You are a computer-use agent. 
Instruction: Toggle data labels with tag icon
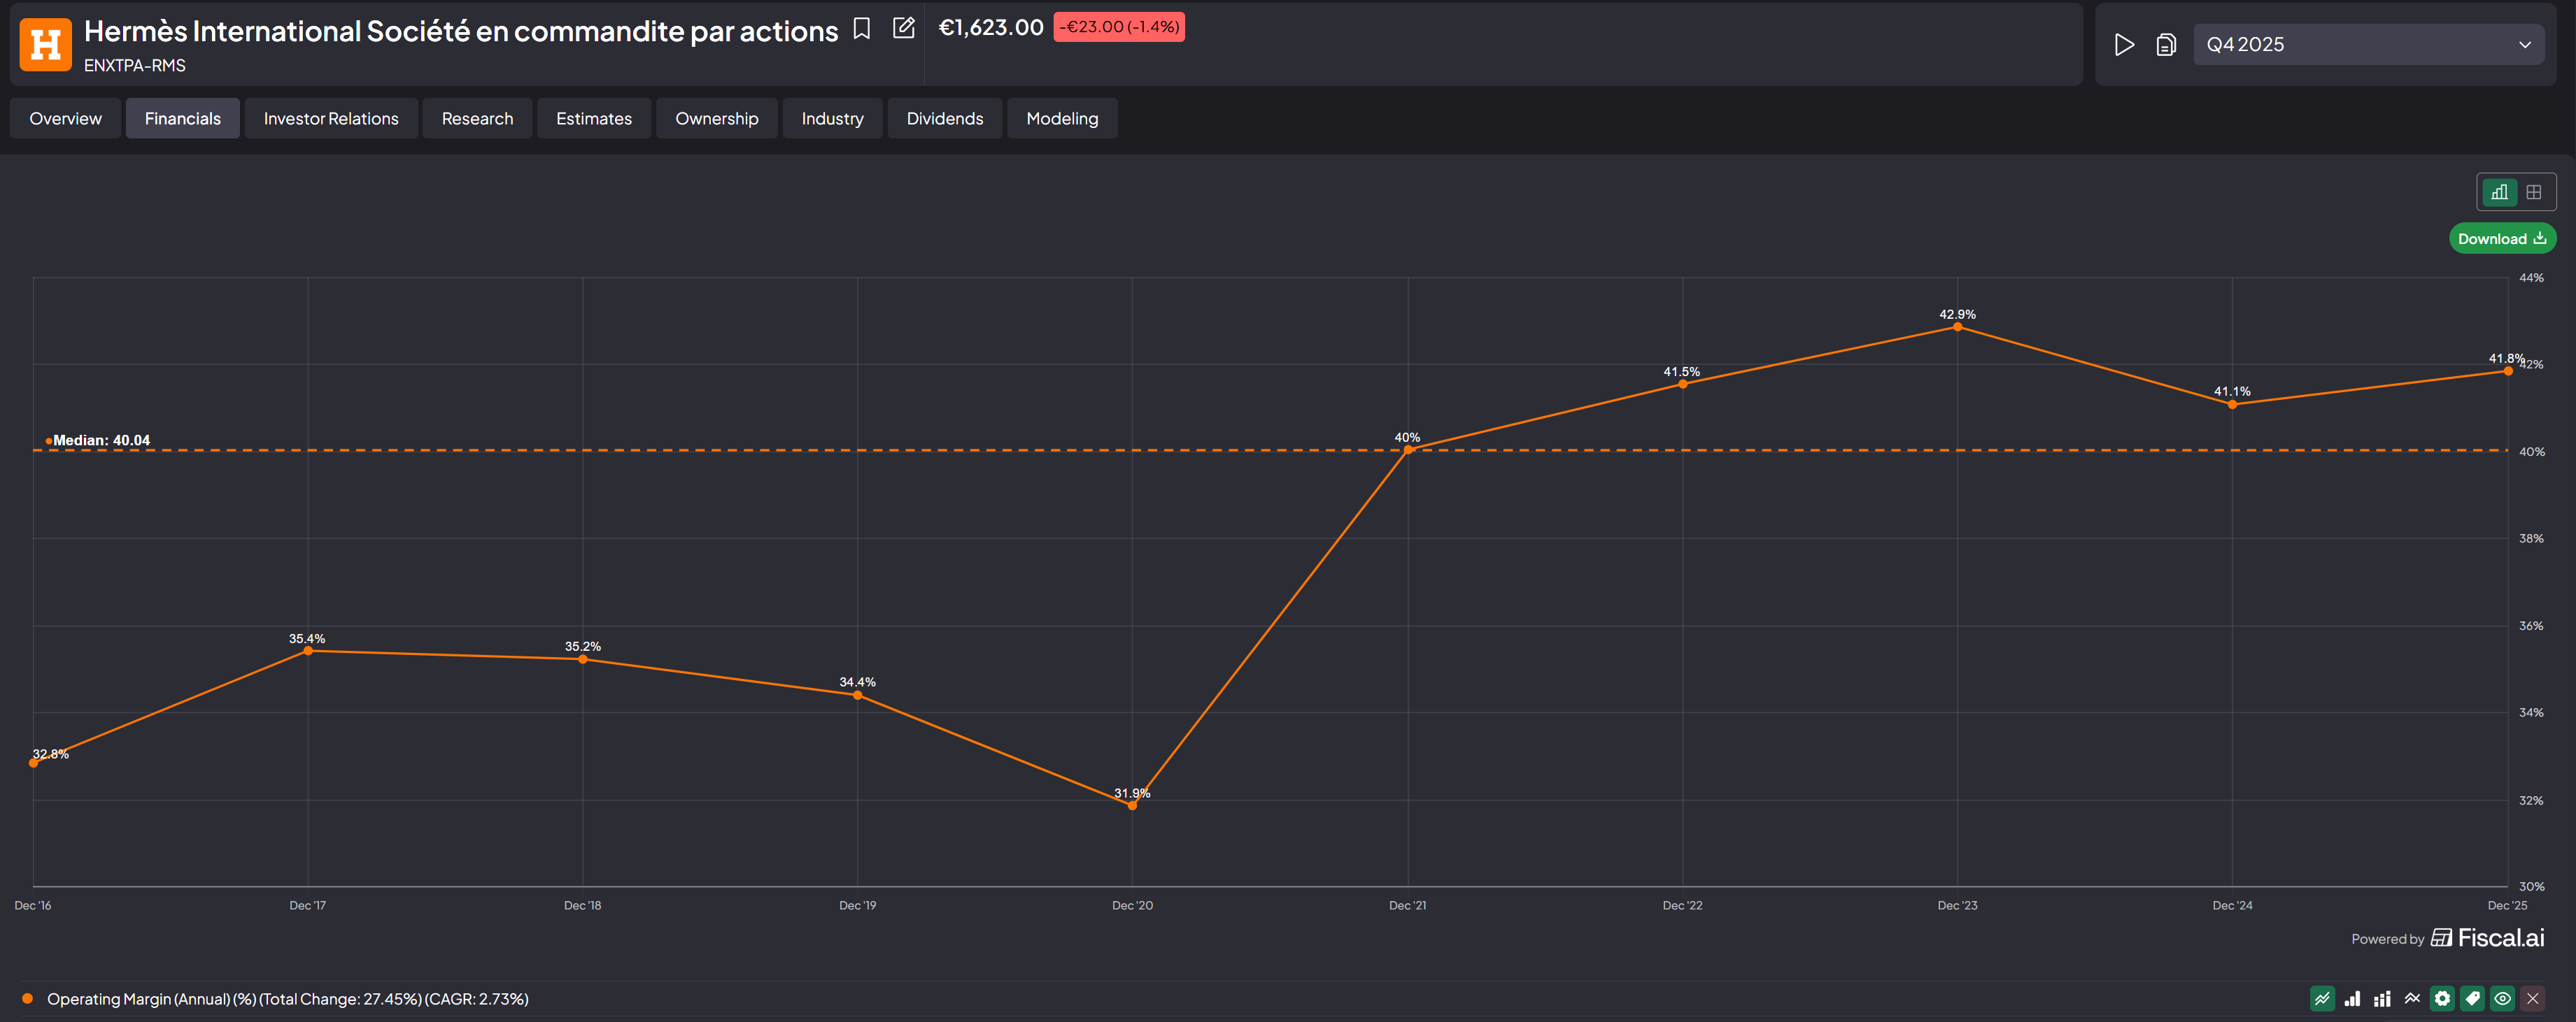tap(2472, 998)
